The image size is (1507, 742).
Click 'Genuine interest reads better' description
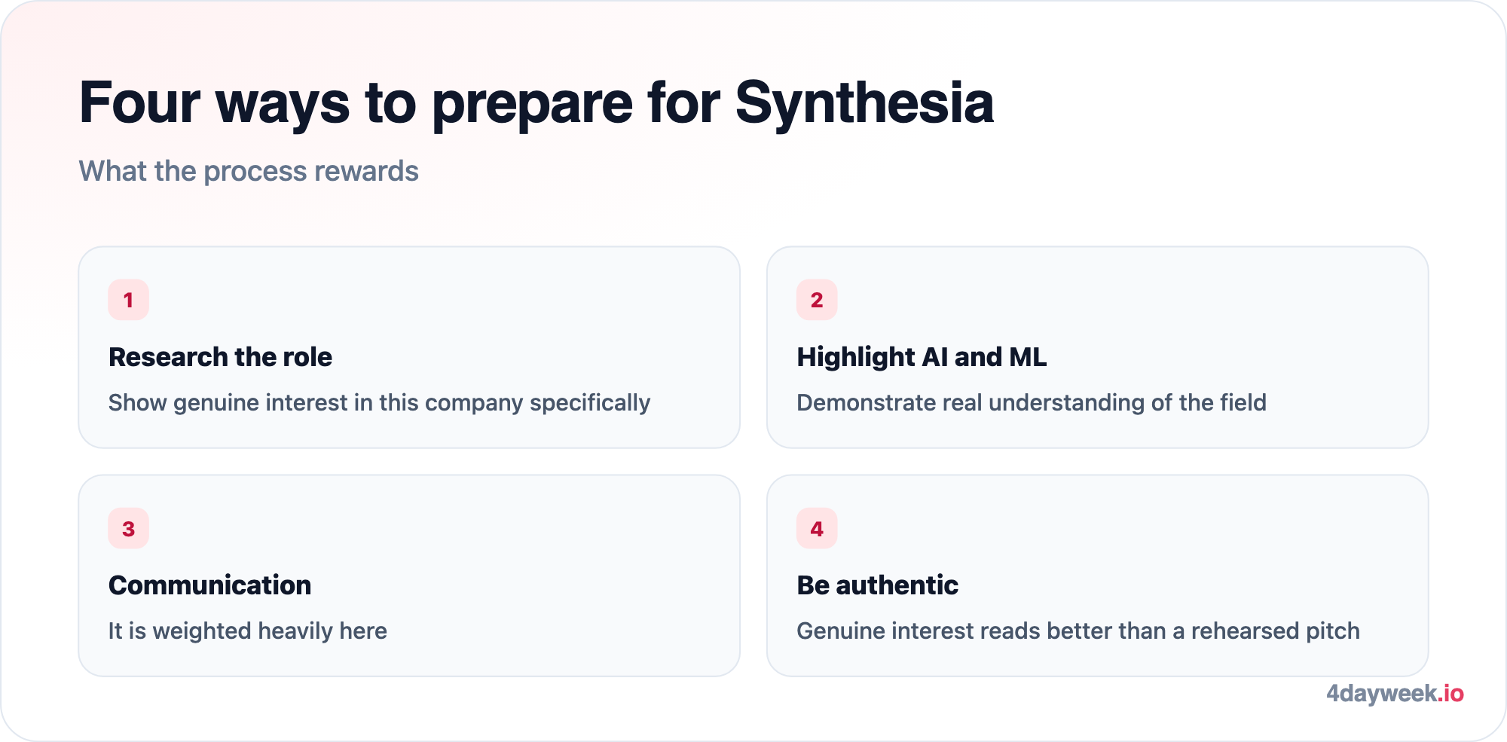(x=1078, y=631)
